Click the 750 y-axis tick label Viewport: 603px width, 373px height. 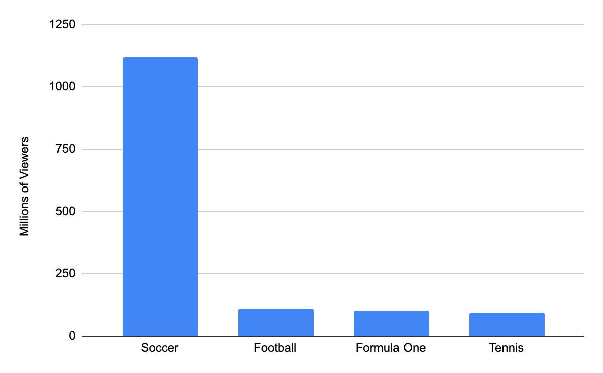coord(66,149)
